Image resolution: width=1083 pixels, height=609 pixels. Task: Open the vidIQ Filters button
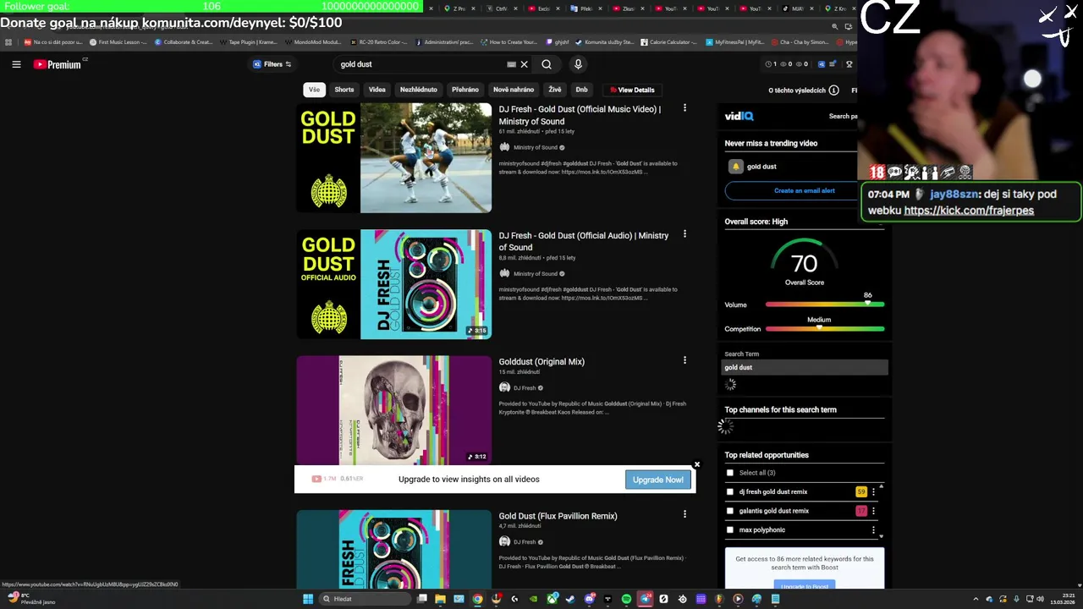[x=272, y=64]
